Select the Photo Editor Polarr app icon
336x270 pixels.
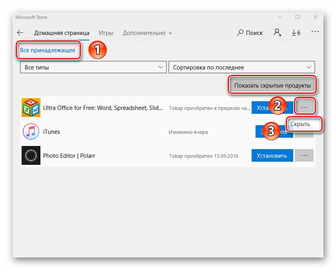pos(31,155)
